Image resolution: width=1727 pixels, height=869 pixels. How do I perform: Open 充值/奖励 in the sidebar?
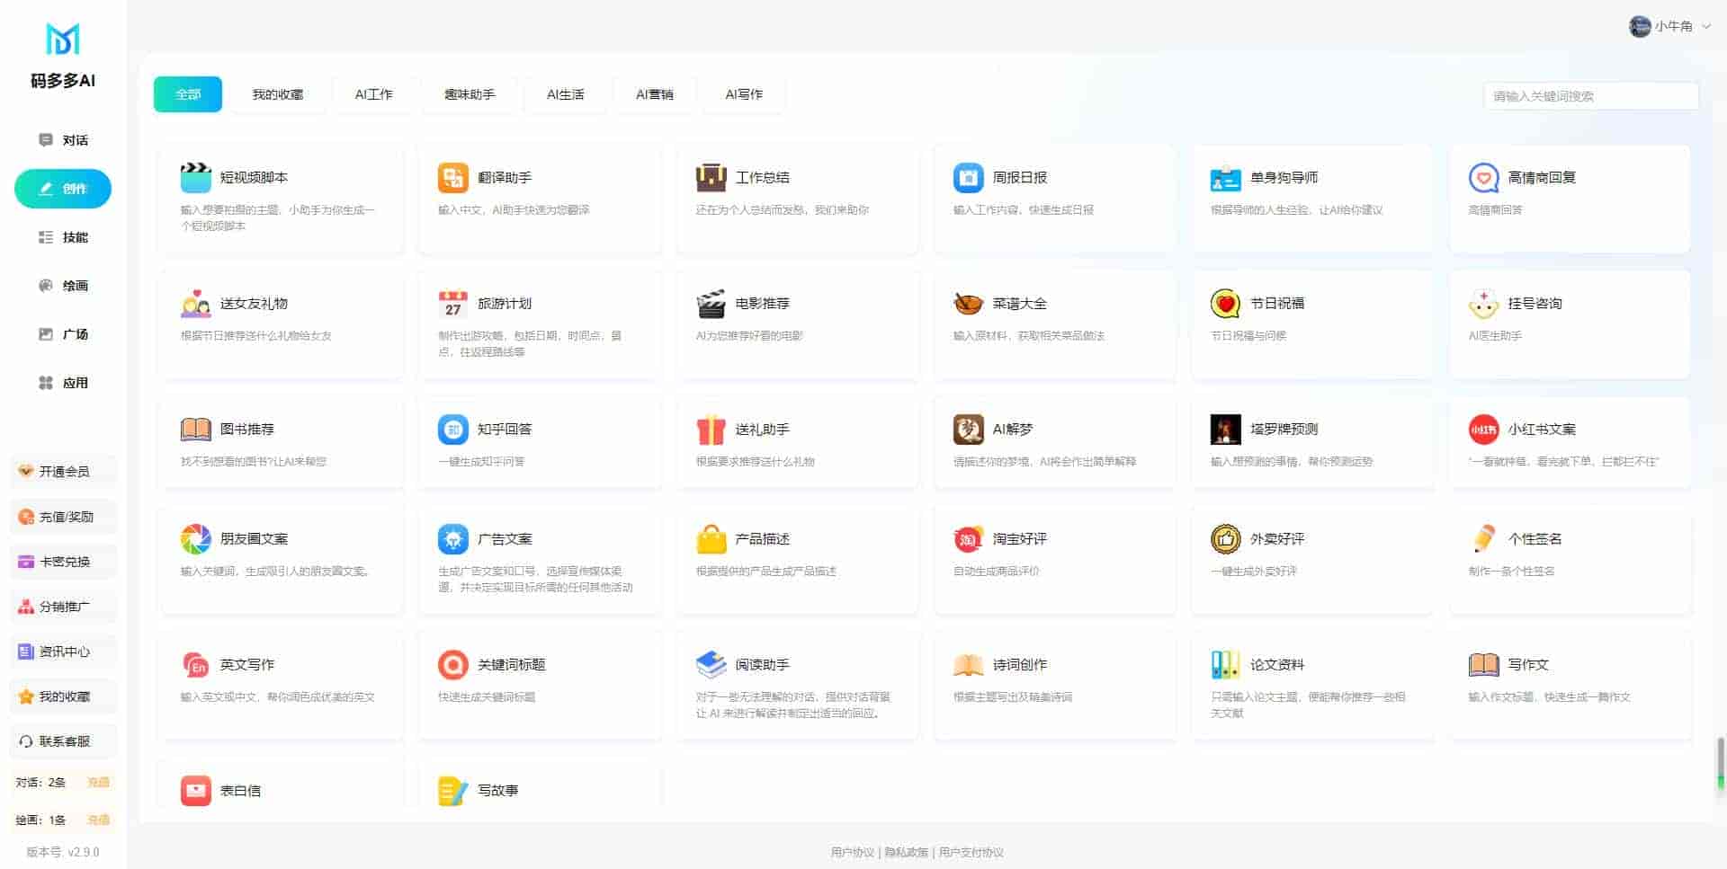click(63, 517)
